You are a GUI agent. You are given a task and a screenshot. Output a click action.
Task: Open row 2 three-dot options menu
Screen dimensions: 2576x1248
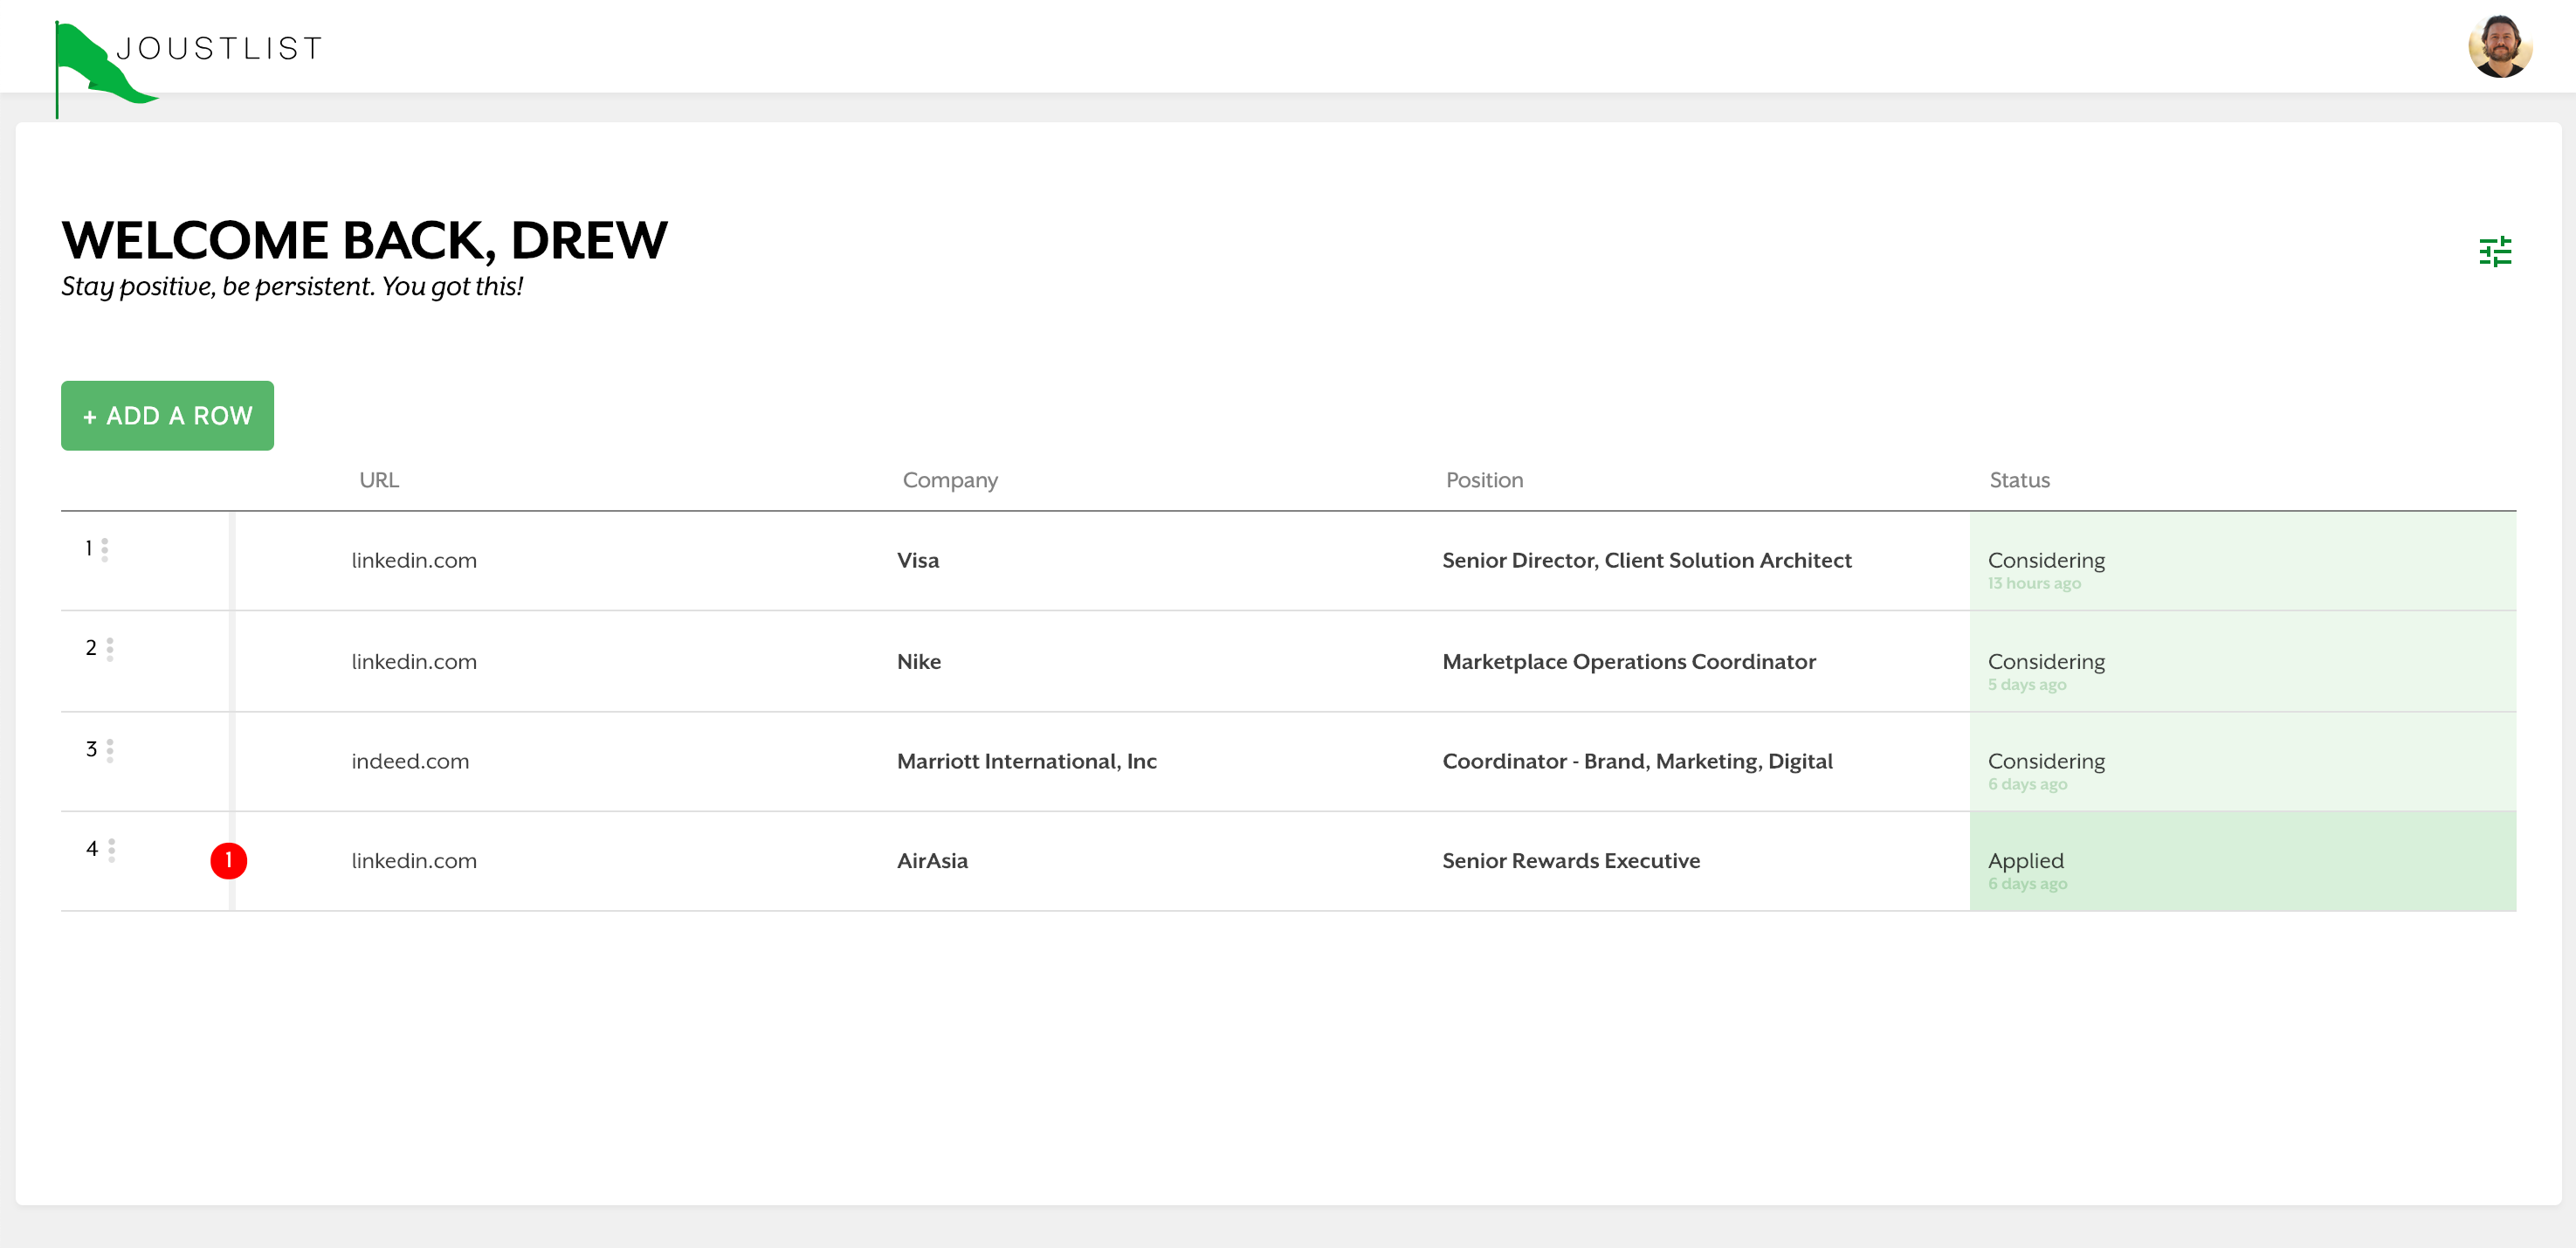pyautogui.click(x=110, y=649)
